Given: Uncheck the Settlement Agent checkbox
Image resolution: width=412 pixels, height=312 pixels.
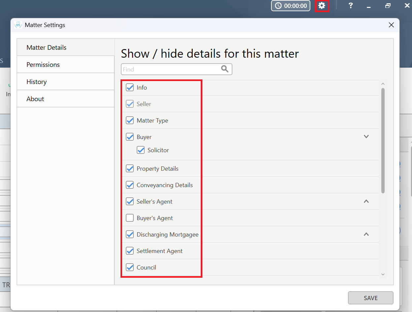Looking at the screenshot, I should point(130,251).
